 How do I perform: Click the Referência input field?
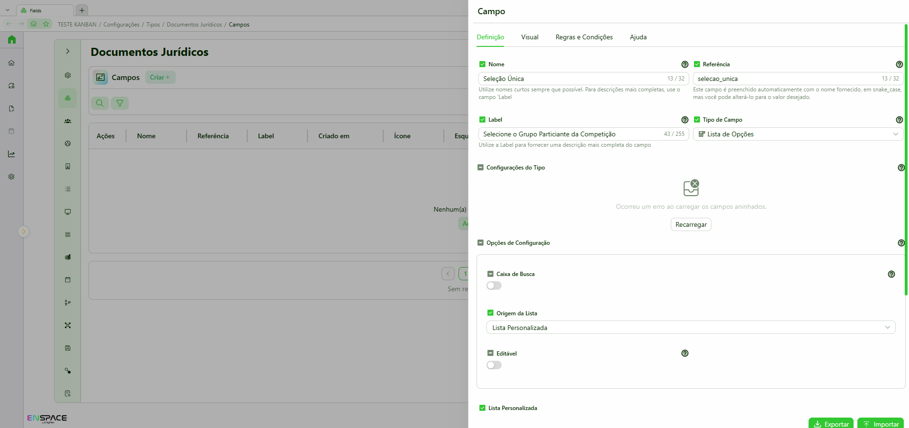[798, 79]
